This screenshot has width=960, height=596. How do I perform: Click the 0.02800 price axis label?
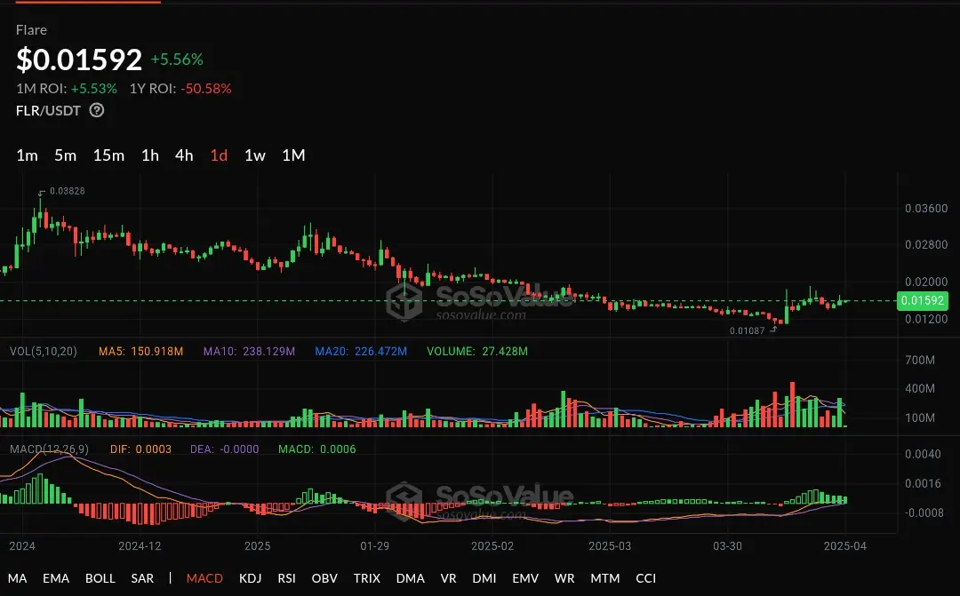[x=926, y=245]
